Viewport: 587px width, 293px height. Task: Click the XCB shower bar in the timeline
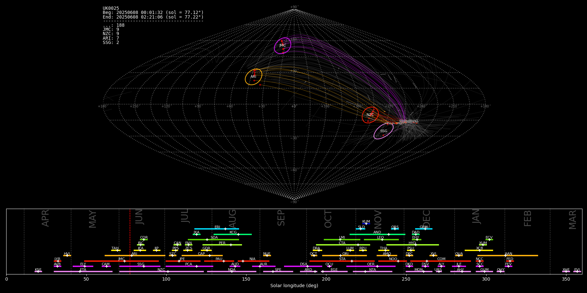pyautogui.click(x=479, y=250)
